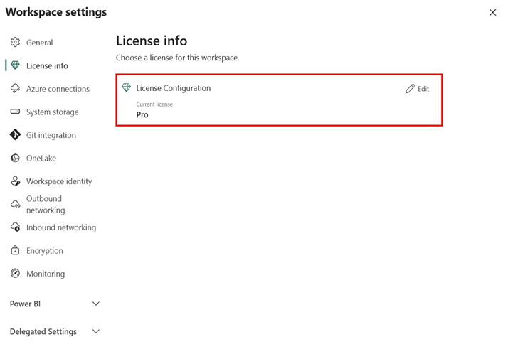
Task: Click the Inbound networking cloud icon
Action: (15, 227)
